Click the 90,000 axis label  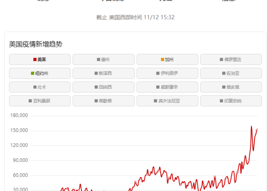click(x=20, y=160)
